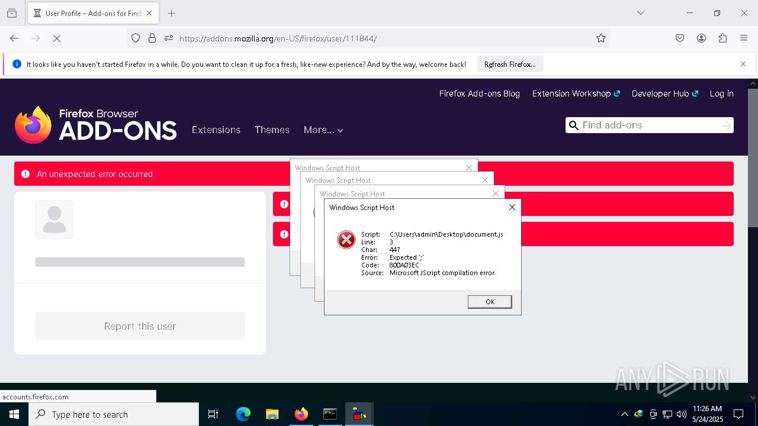Screen dimensions: 758x426
Task: Open the taskbar clock and date
Action: [x=707, y=414]
